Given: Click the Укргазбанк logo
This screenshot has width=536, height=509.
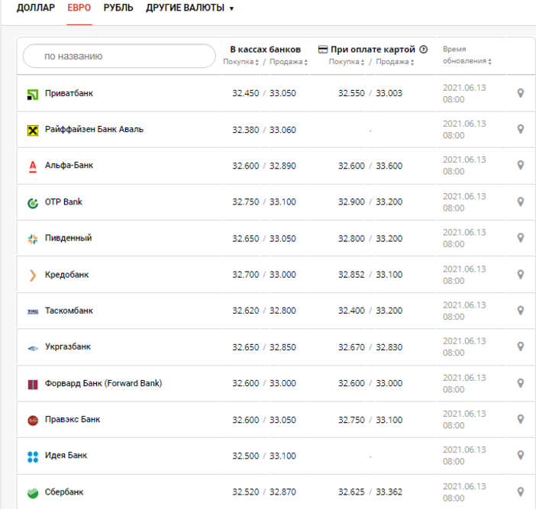Looking at the screenshot, I should (x=33, y=349).
